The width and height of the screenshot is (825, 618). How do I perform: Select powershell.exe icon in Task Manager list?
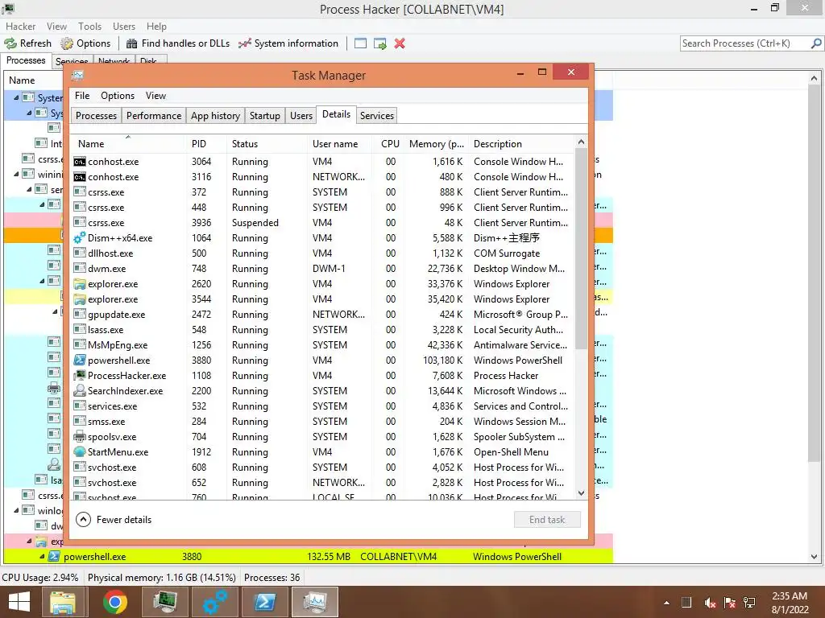click(x=80, y=360)
